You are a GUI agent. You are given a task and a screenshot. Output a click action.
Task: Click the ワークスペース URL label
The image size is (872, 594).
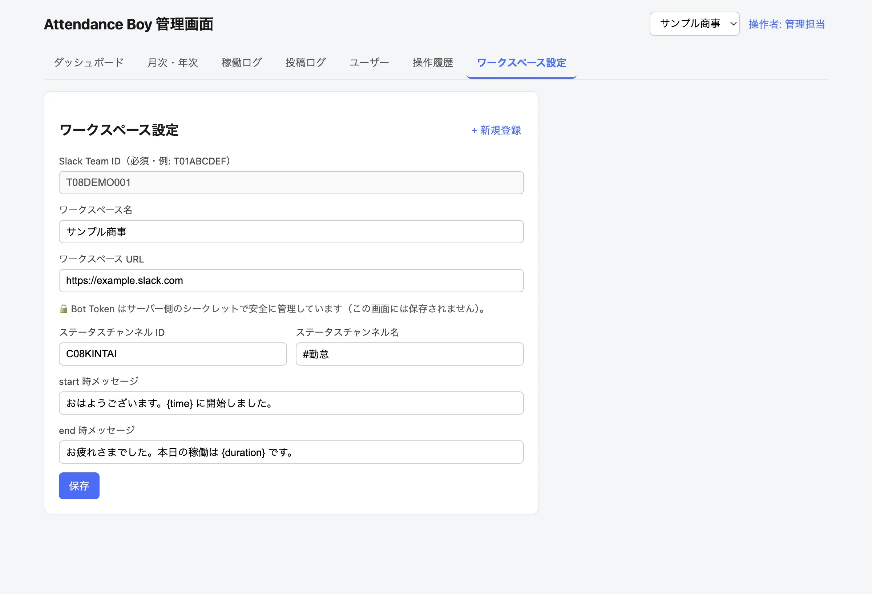(x=101, y=259)
